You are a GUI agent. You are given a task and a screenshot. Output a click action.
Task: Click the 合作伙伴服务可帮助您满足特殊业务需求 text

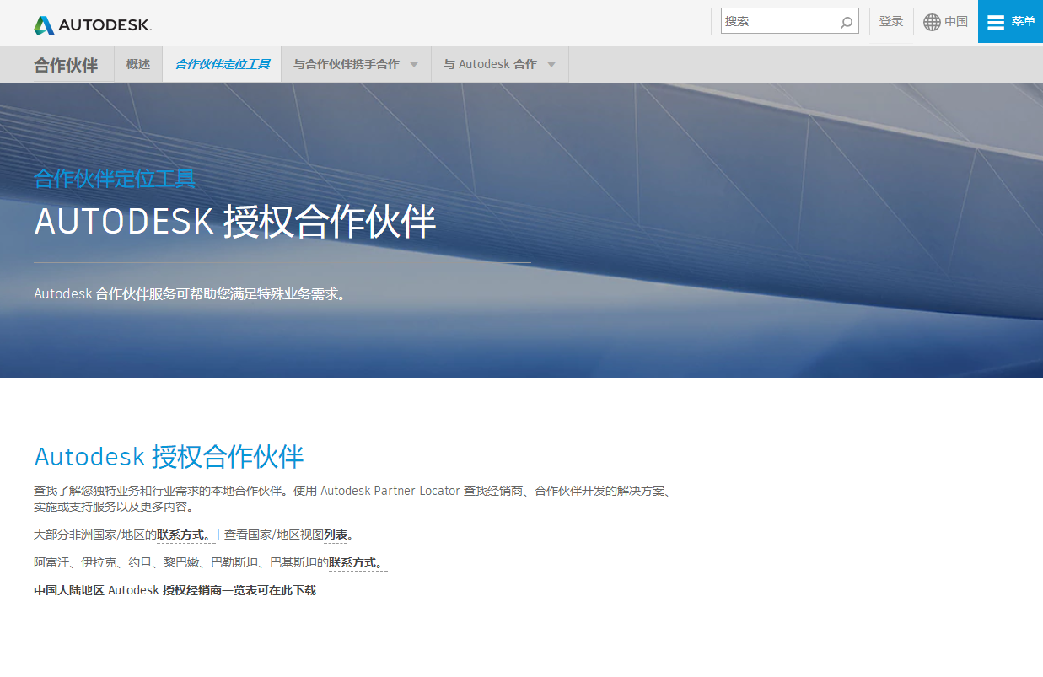click(191, 294)
